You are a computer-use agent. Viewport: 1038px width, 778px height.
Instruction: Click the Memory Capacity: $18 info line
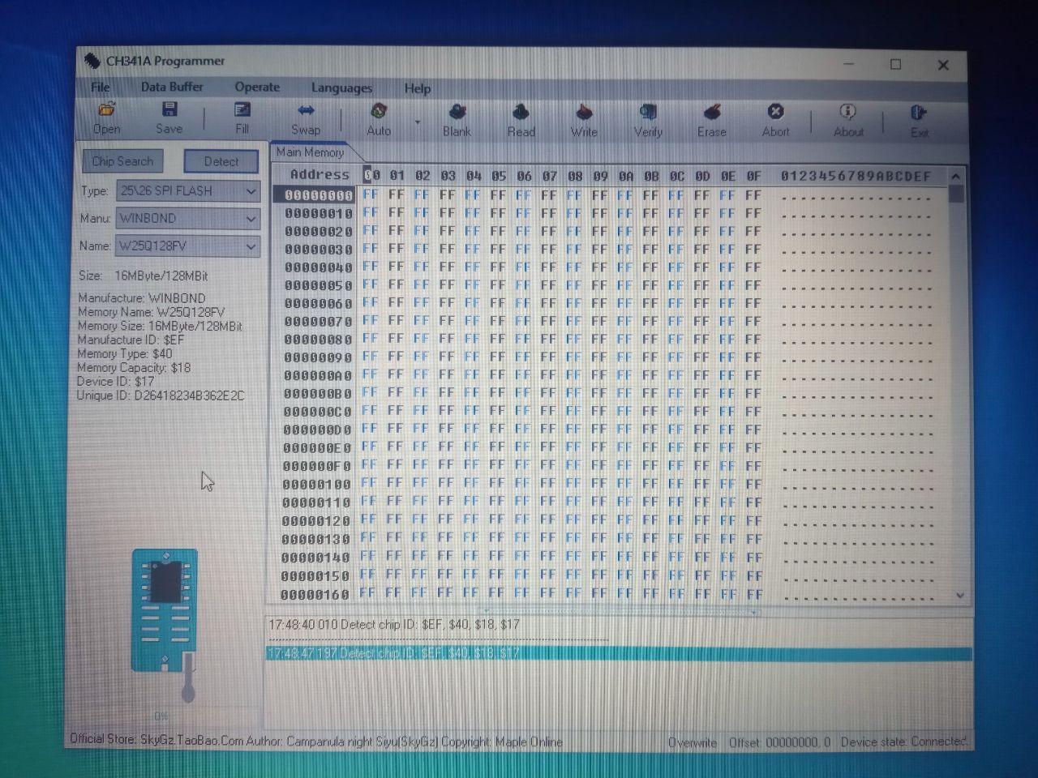point(134,368)
